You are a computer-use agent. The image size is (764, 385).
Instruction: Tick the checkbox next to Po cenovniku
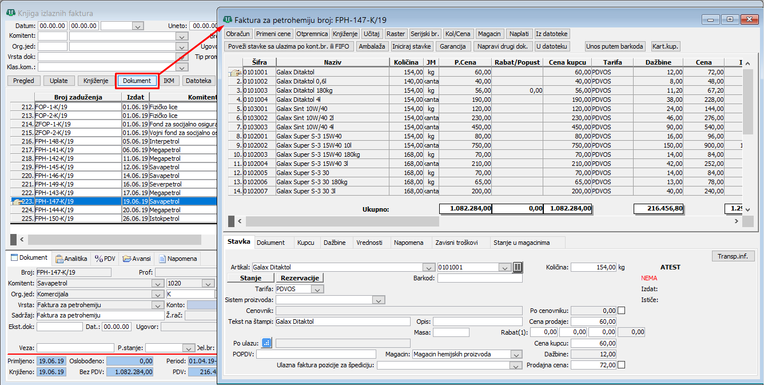pos(622,311)
